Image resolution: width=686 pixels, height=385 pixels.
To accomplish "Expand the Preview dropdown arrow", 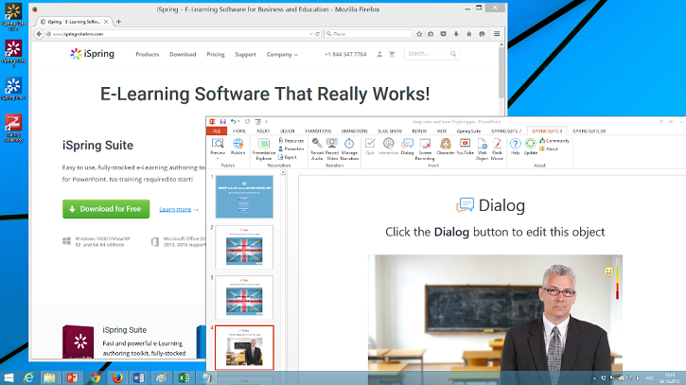I will pyautogui.click(x=218, y=158).
